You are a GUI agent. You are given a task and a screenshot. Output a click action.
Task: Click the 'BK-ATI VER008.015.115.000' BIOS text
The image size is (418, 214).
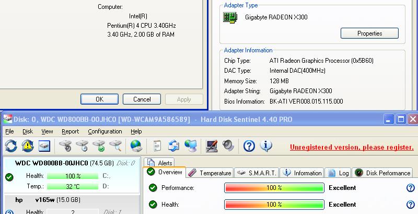point(306,102)
